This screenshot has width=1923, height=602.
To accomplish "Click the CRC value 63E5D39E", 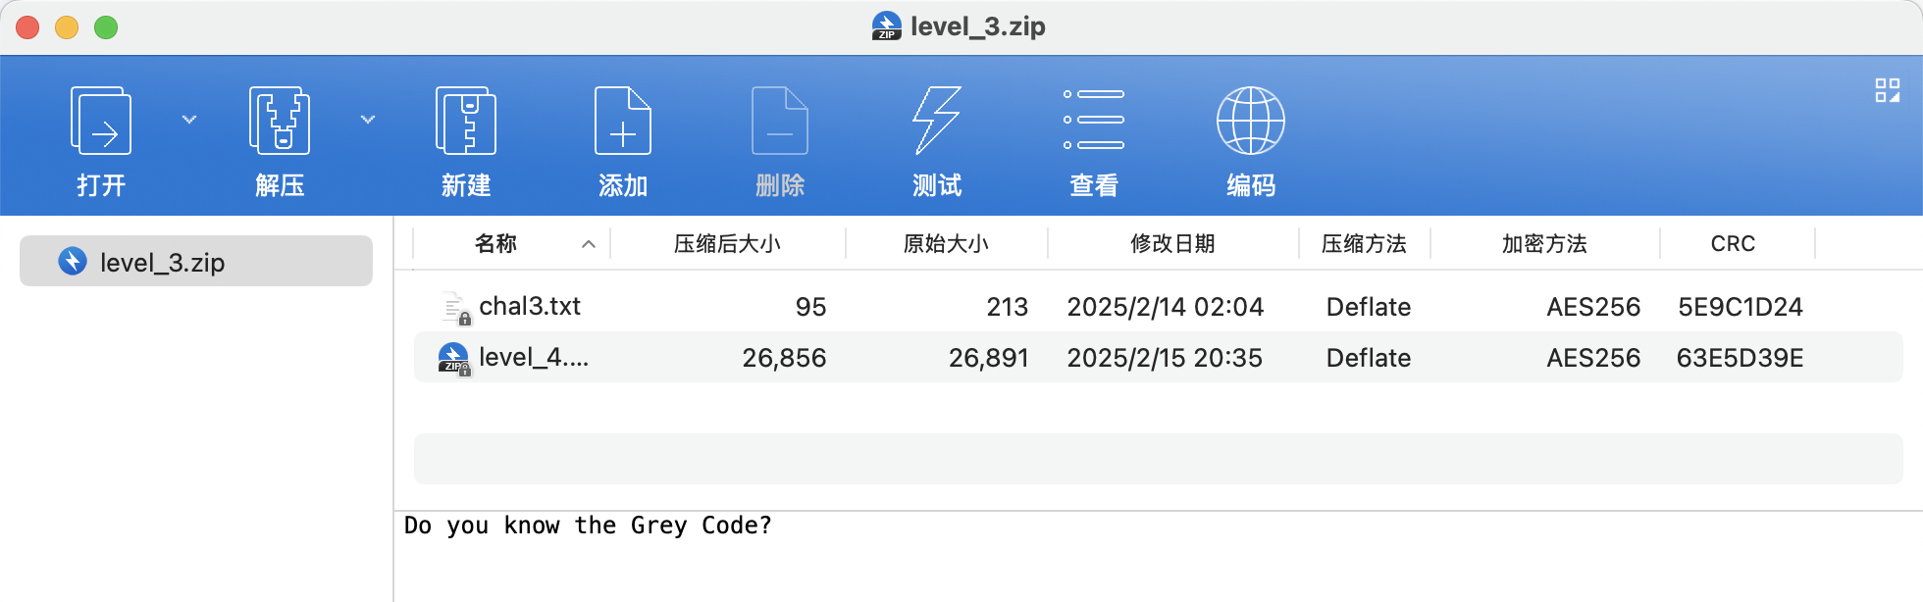I will [x=1740, y=358].
